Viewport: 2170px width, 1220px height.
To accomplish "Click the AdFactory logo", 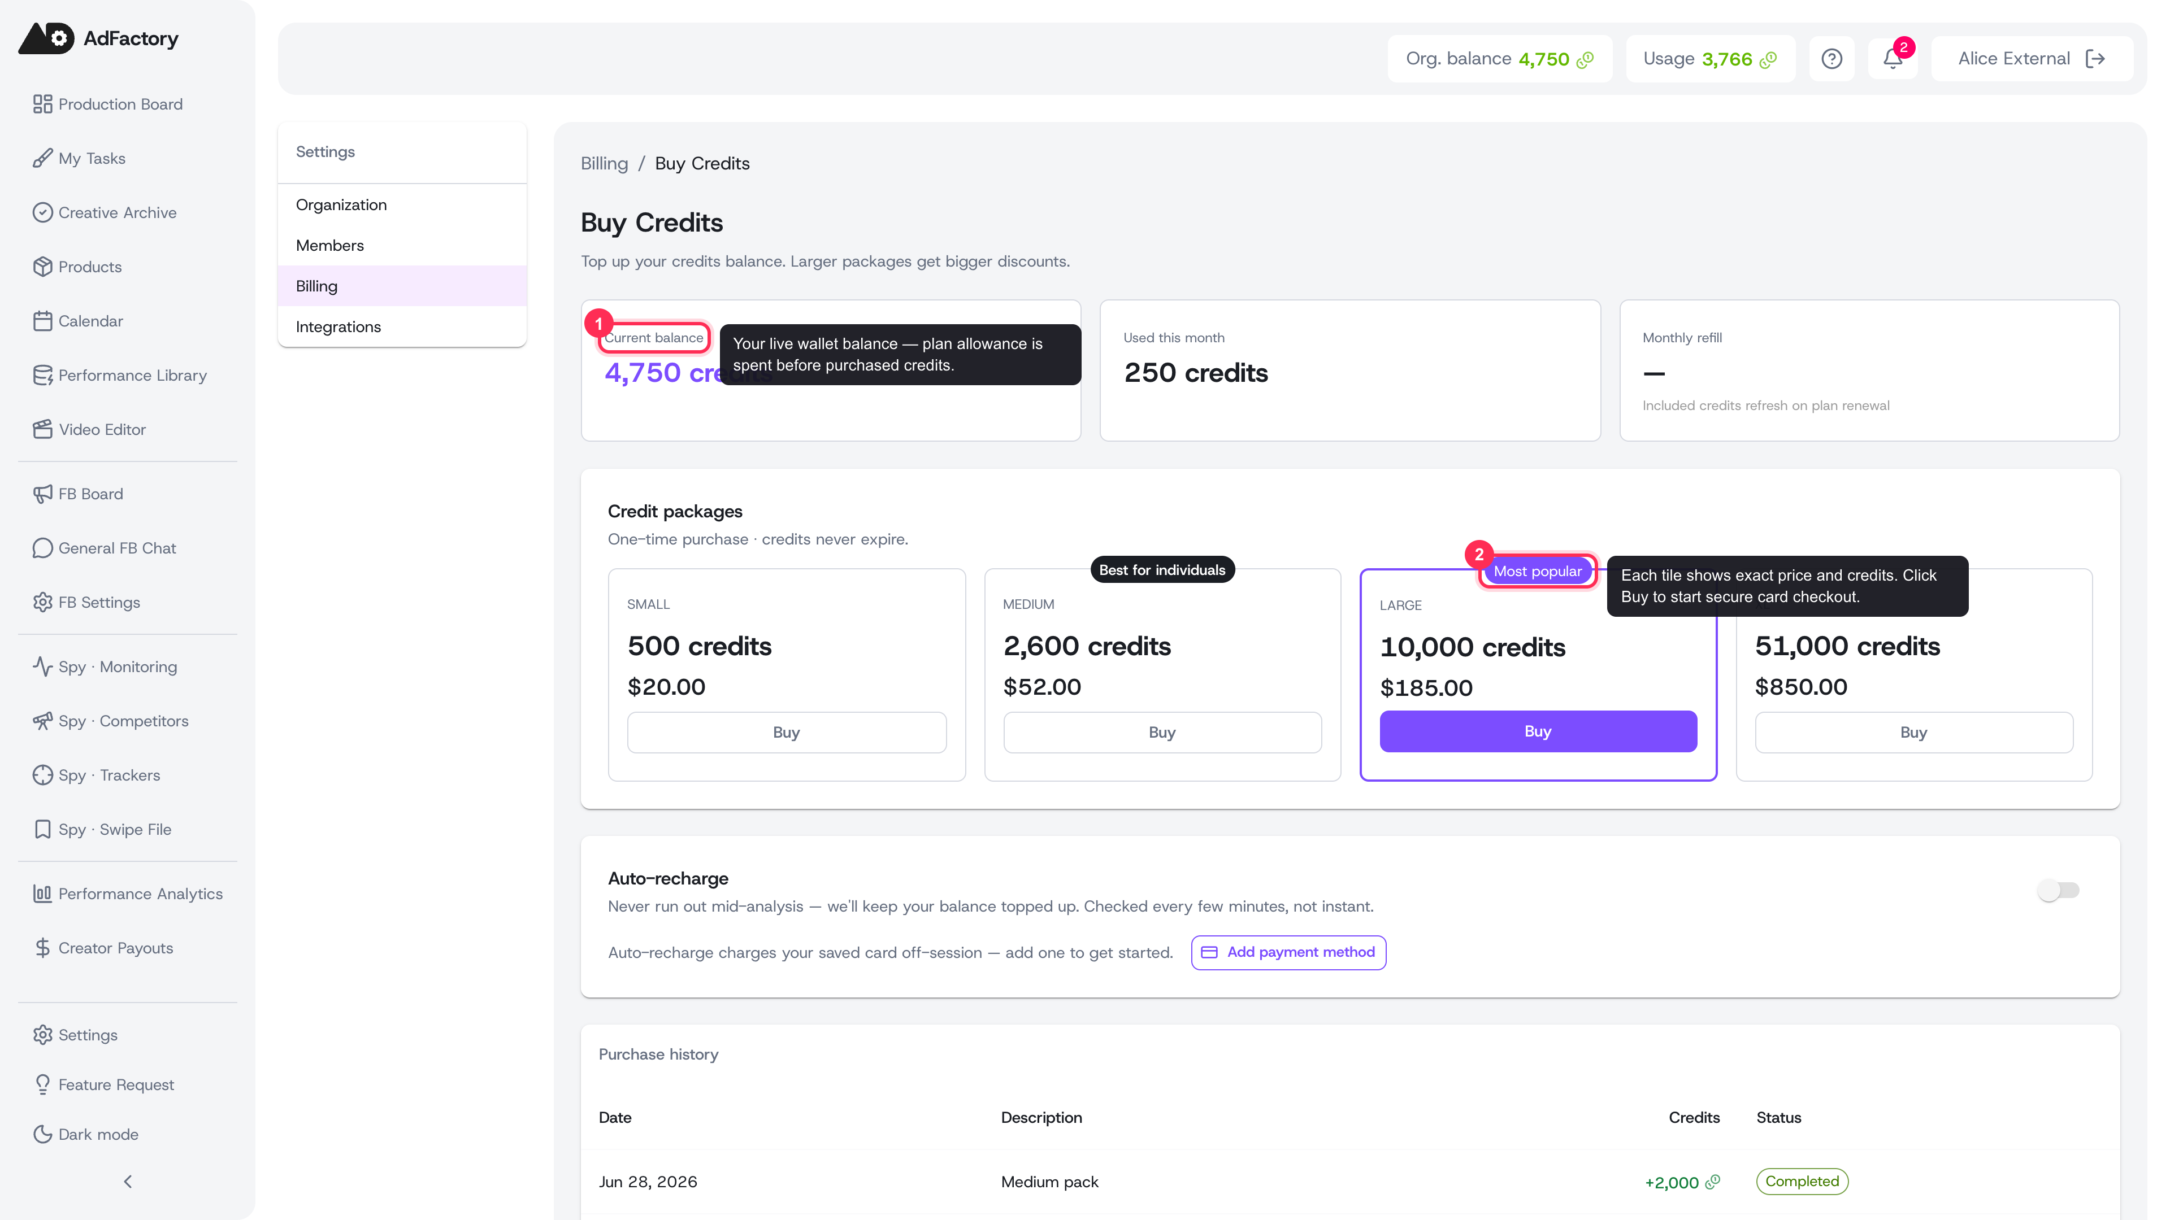I will 98,38.
